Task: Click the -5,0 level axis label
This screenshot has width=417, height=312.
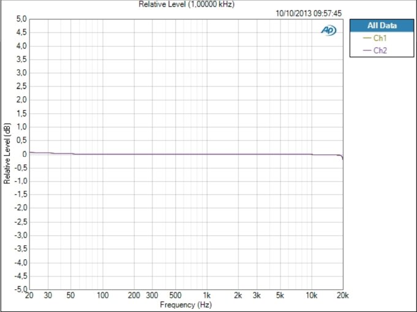Action: (20, 289)
